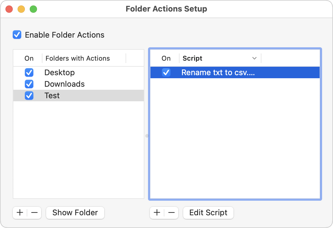
Task: Select the Test folder row
Action: click(x=76, y=96)
